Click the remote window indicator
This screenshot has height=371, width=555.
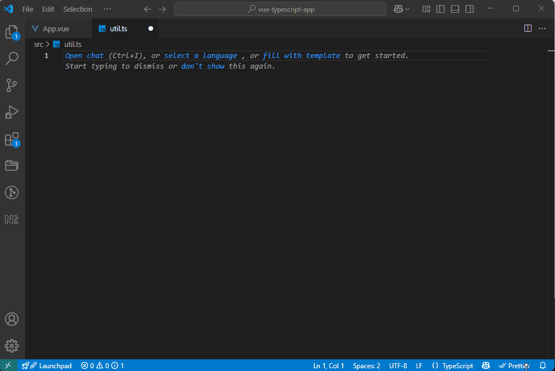7,365
